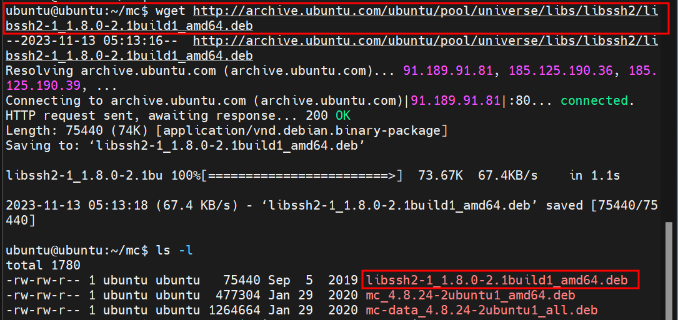This screenshot has height=320, width=678.
Task: Click the 100% progress indicator
Action: pos(186,176)
